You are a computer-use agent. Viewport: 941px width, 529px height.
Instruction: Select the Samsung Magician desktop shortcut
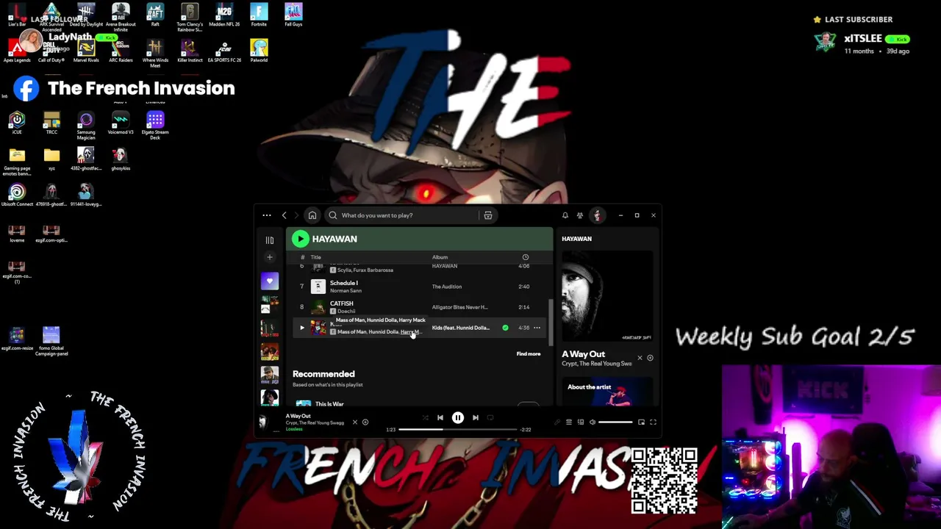pos(86,126)
